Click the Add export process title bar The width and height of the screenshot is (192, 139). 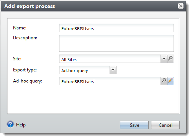point(93,6)
